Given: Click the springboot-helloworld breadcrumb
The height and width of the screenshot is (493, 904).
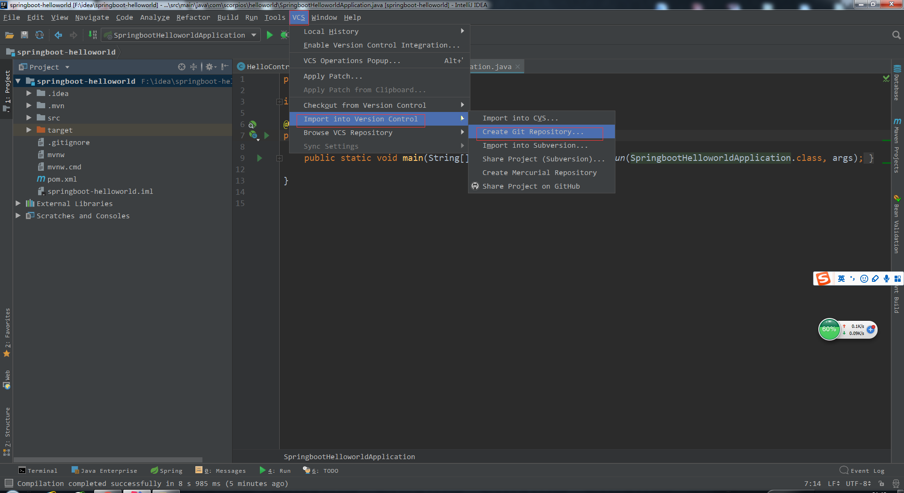Looking at the screenshot, I should pos(61,52).
